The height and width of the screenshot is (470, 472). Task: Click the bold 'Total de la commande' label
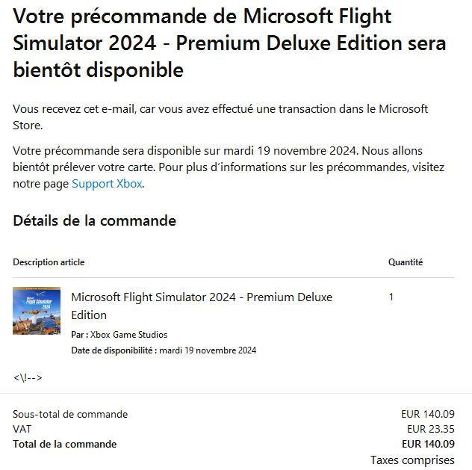click(x=65, y=444)
